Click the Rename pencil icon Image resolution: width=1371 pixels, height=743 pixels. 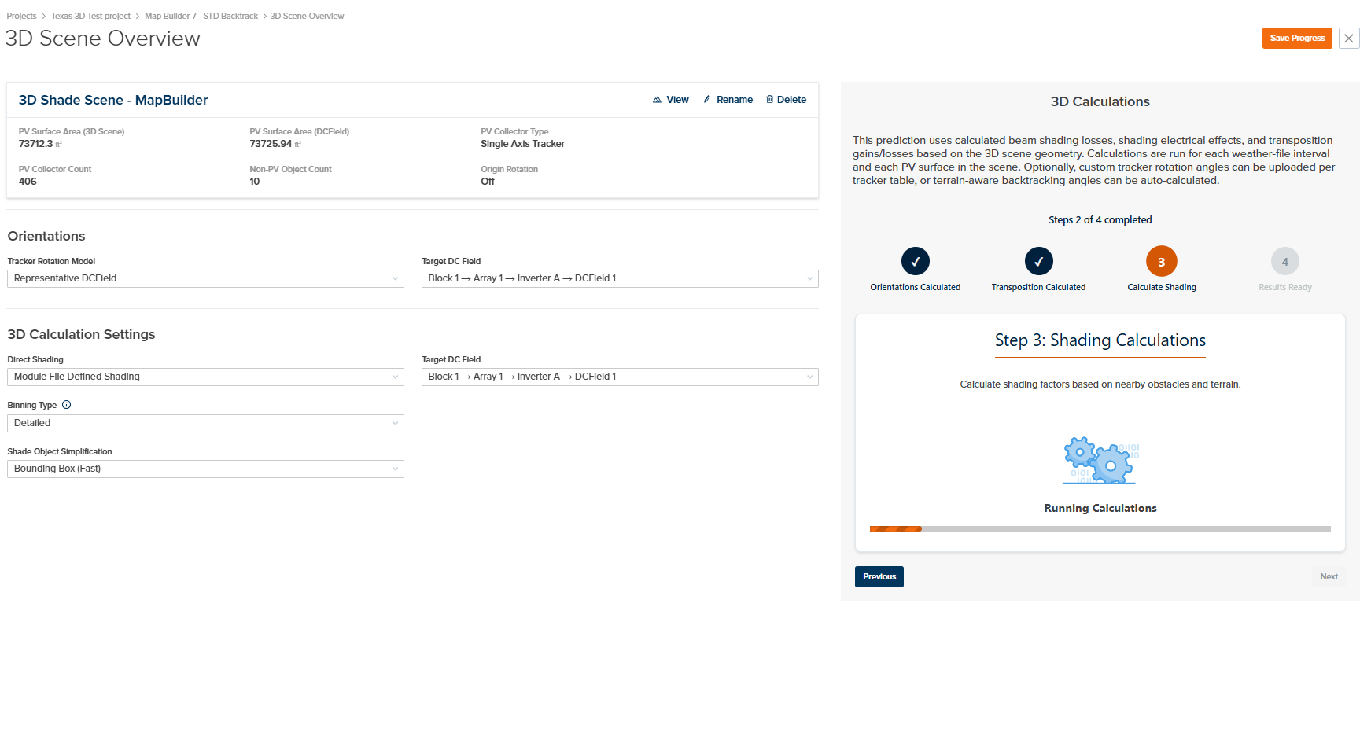(x=707, y=100)
